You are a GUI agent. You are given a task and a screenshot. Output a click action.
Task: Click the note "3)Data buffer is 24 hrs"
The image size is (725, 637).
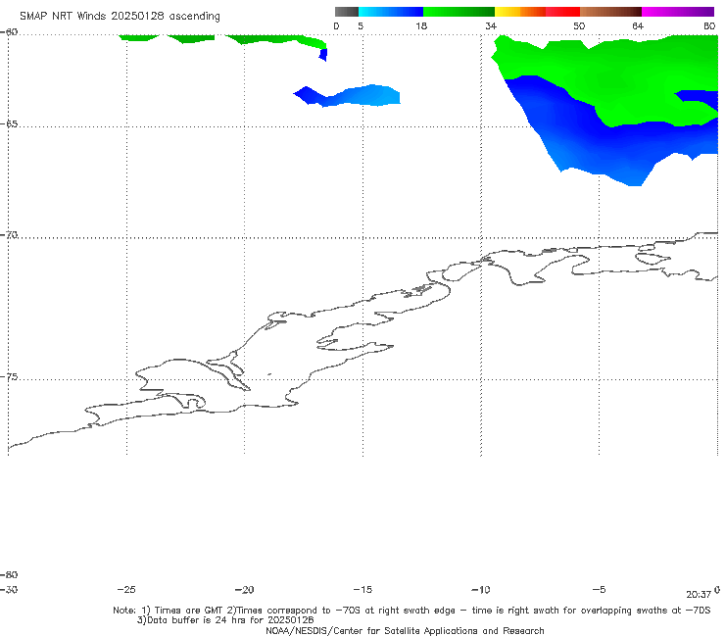[x=225, y=620]
